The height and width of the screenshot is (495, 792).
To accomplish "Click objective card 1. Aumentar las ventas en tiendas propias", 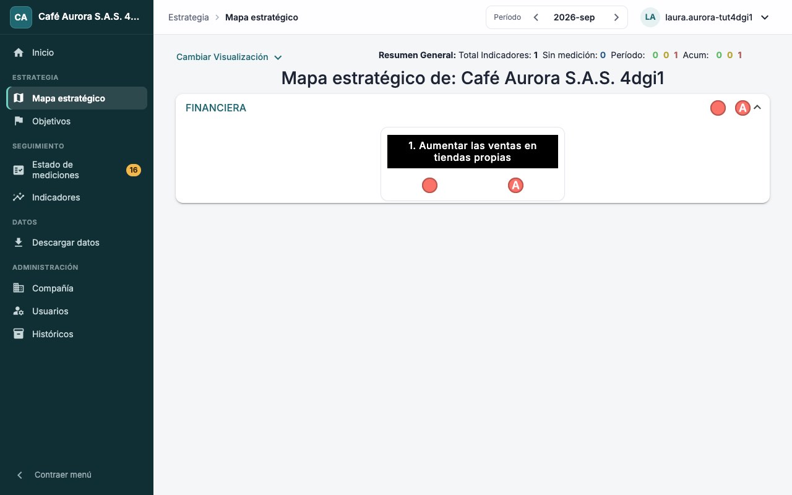I will coord(473,164).
